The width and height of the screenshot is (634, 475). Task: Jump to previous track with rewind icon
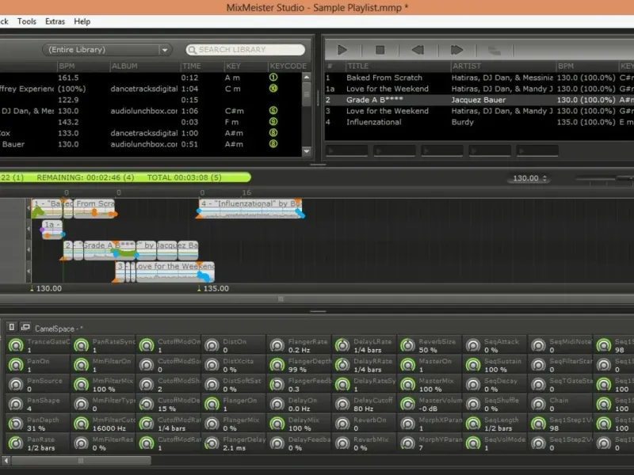pos(418,49)
